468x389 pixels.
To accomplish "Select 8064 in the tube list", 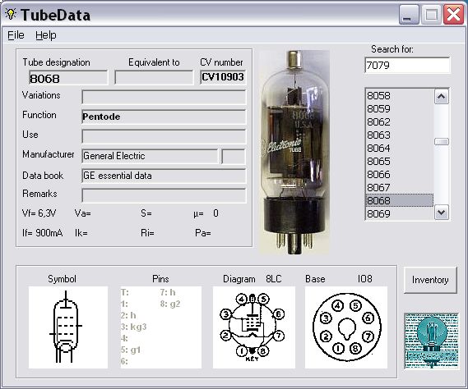I will 400,149.
